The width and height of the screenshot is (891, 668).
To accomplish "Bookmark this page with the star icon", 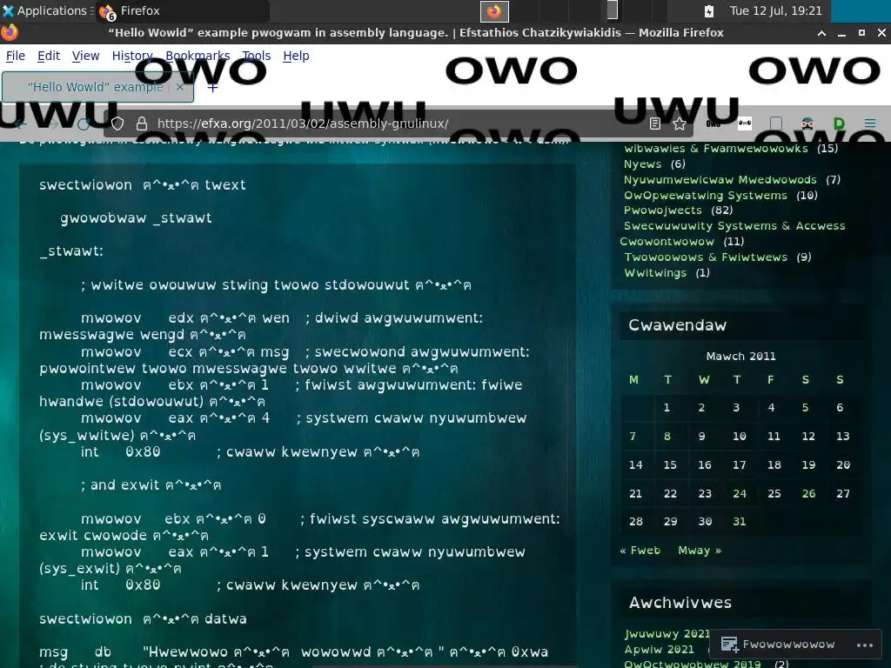I will pyautogui.click(x=680, y=124).
